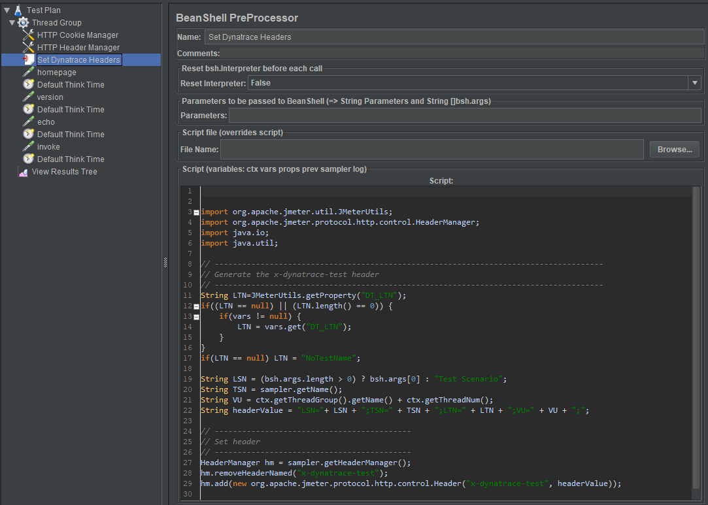Screen dimensions: 708x505
Task: Select HTTP Header Manager in the tree
Action: [x=78, y=48]
